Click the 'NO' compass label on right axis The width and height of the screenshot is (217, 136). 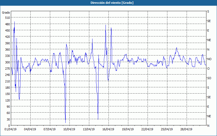tap(209, 59)
